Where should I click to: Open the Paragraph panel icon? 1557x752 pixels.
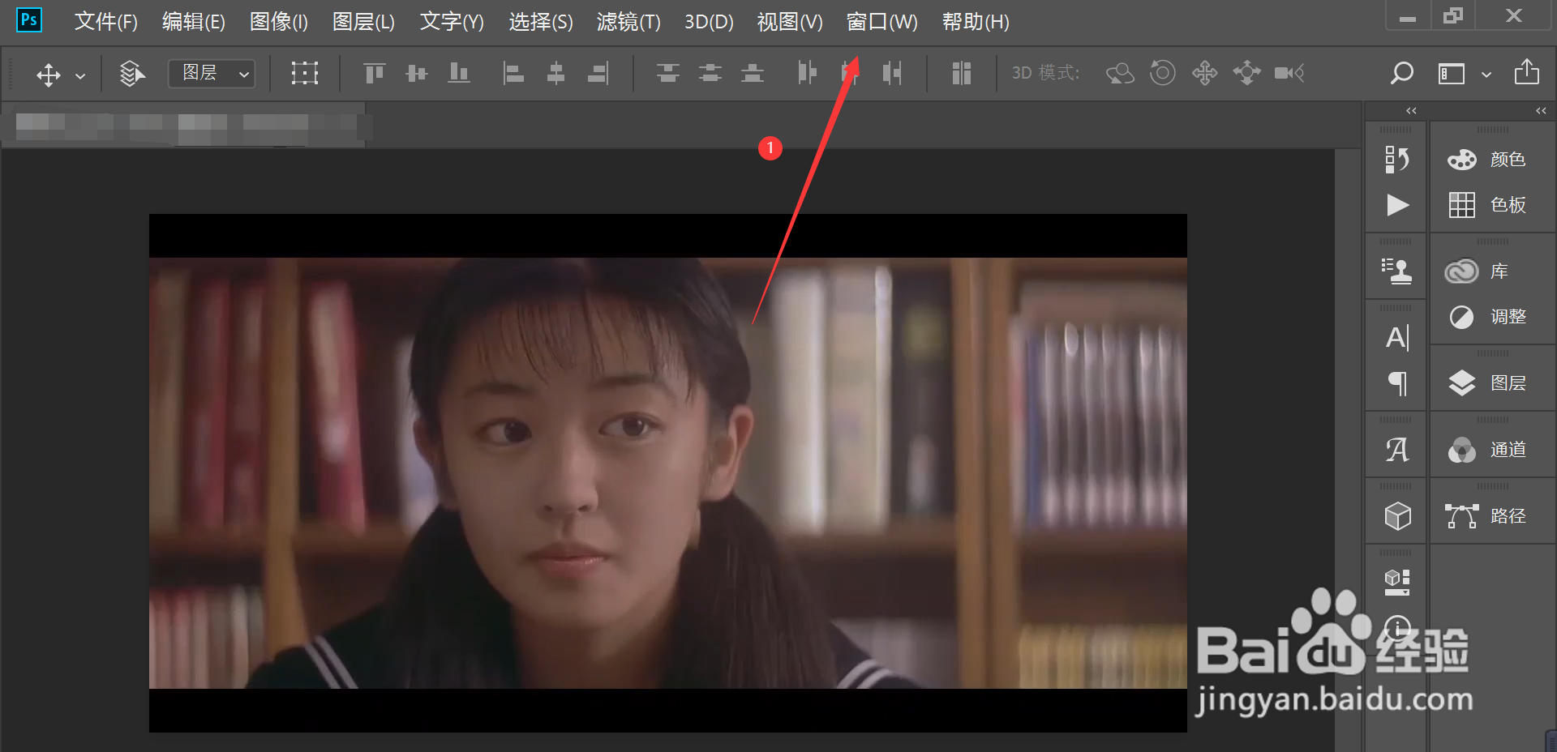tap(1396, 383)
